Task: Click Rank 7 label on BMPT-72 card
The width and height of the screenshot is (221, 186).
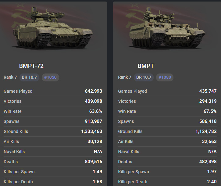Action: click(10, 77)
